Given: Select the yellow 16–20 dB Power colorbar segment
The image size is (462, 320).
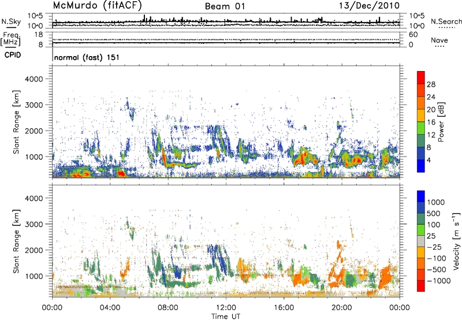Looking at the screenshot, I should point(421,115).
